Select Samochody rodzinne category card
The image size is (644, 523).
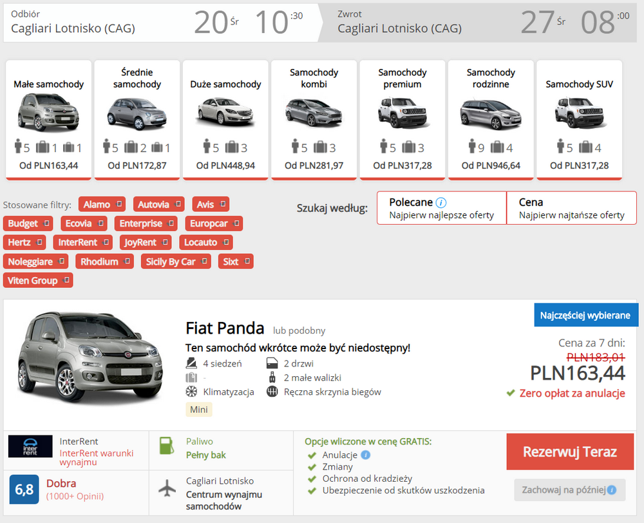[491, 120]
